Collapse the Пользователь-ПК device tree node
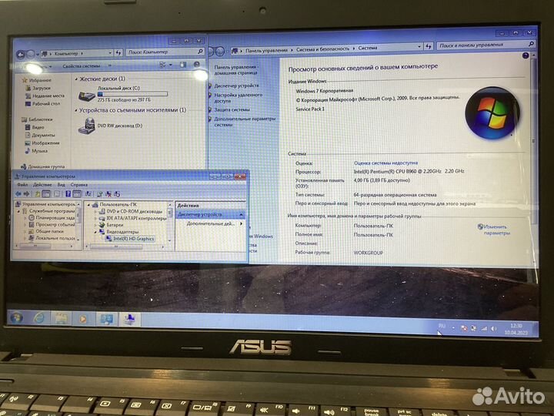This screenshot has height=416, width=554. (88, 205)
